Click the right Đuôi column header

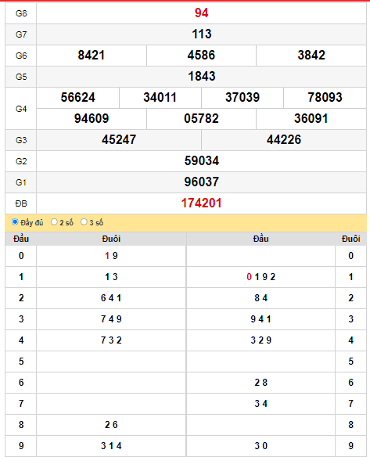tap(350, 239)
